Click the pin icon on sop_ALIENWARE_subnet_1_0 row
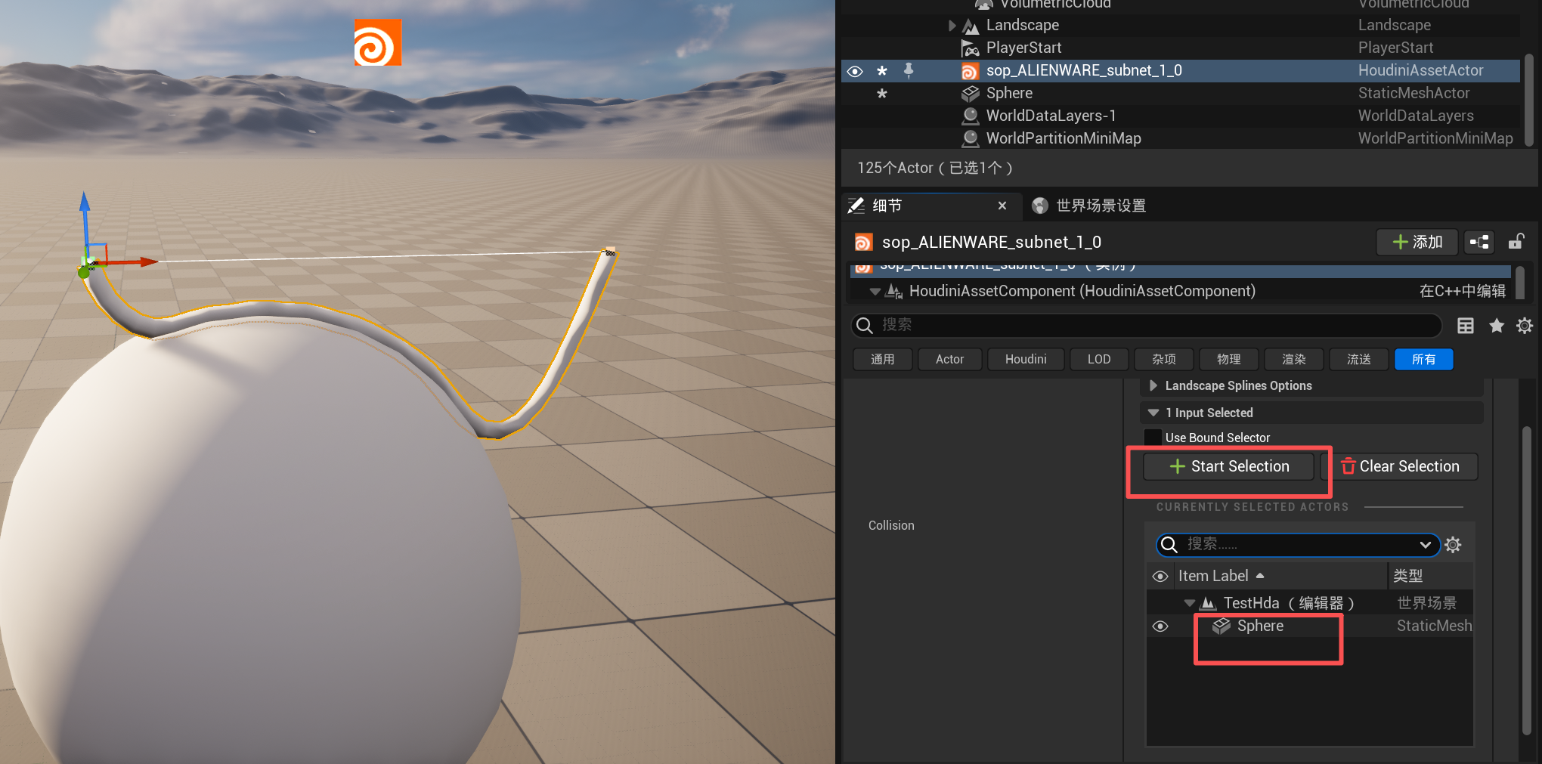Image resolution: width=1542 pixels, height=764 pixels. [909, 70]
